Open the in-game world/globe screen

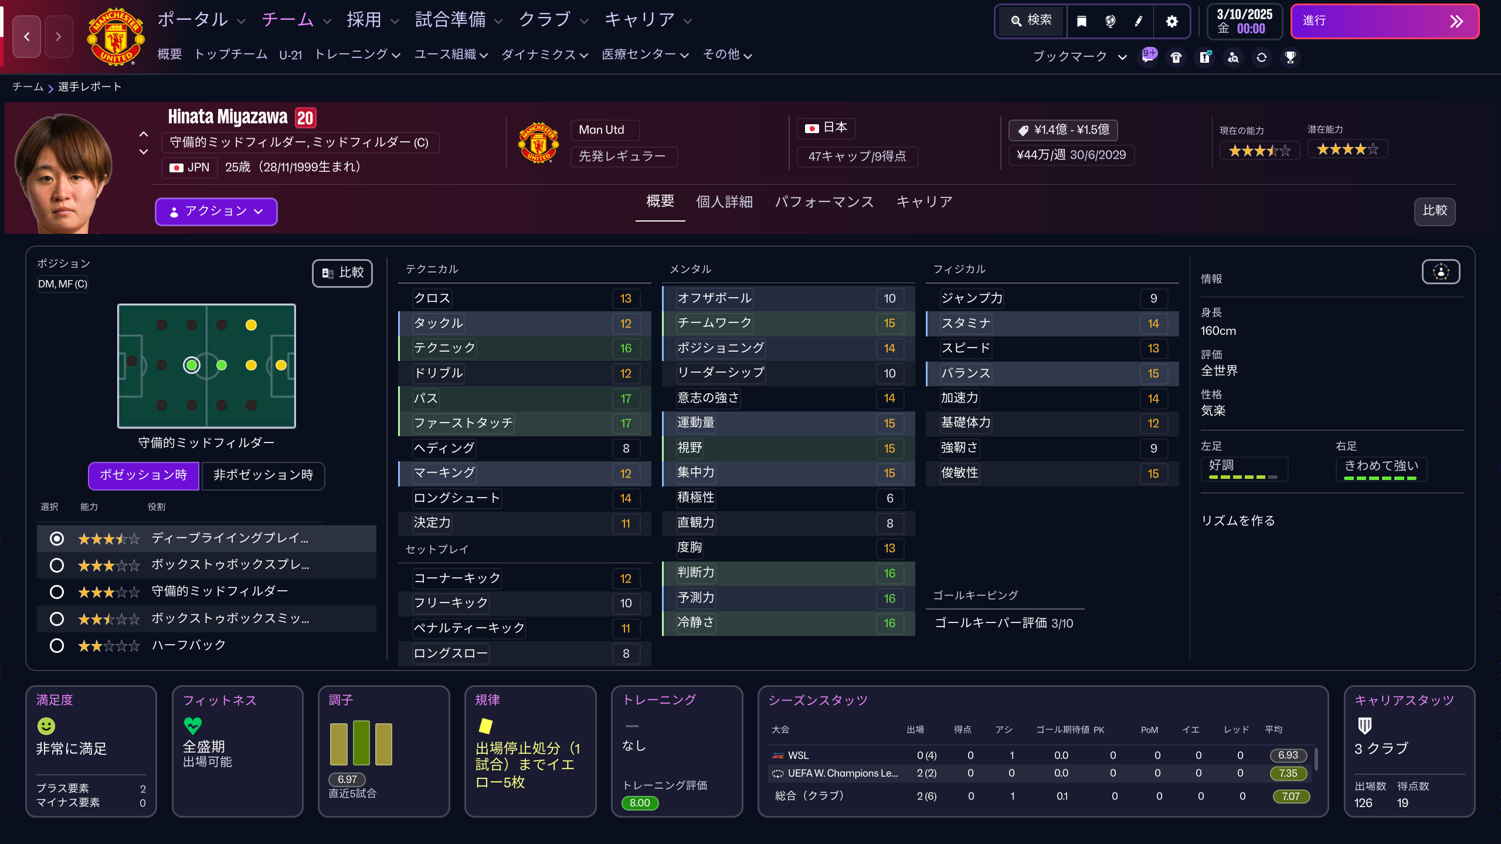1110,21
